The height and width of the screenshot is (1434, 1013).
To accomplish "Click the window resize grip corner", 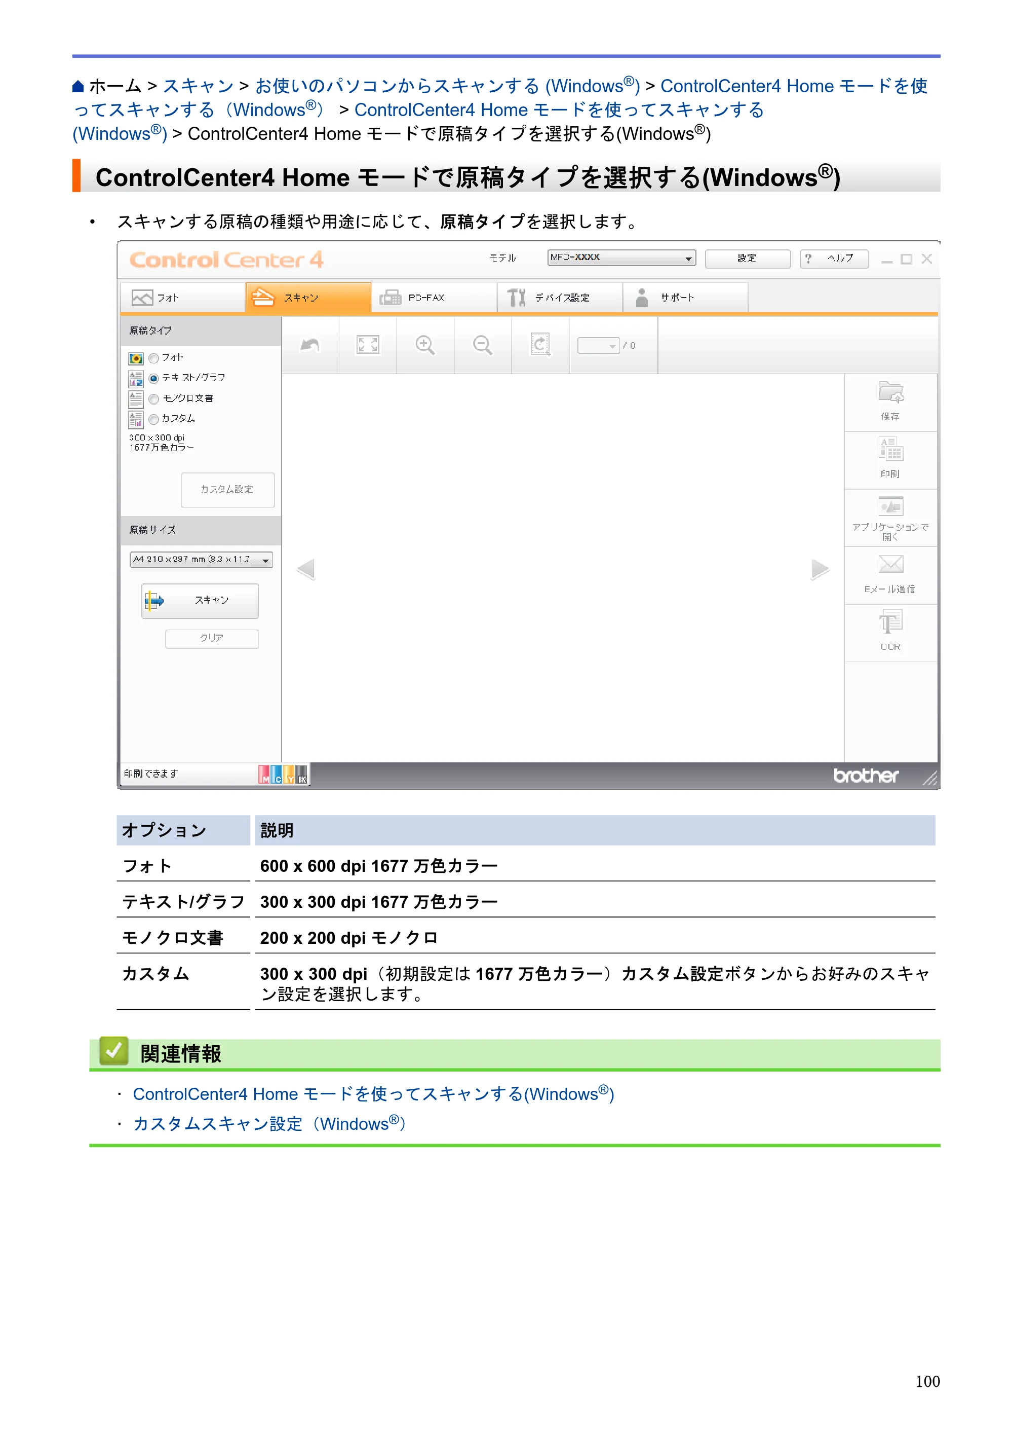I will (929, 778).
